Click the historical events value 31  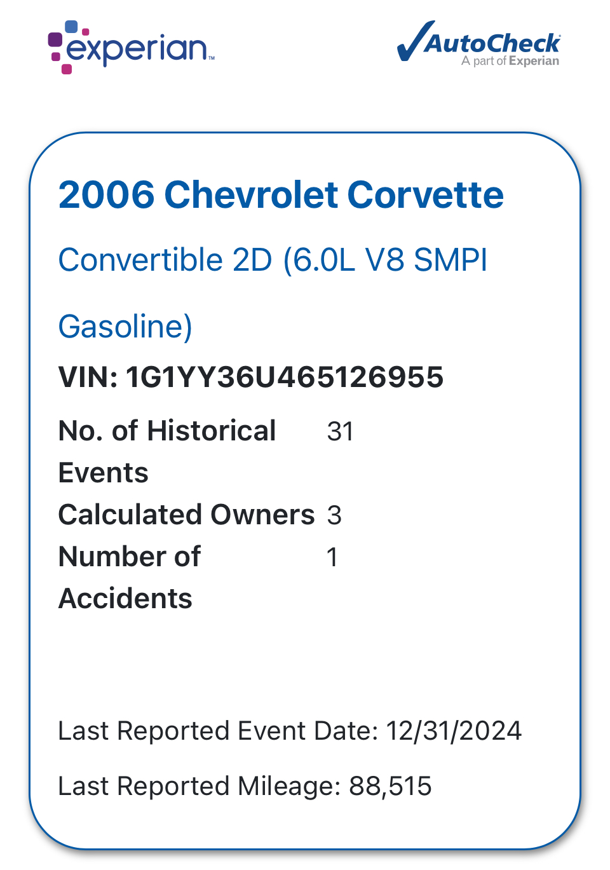click(x=341, y=432)
